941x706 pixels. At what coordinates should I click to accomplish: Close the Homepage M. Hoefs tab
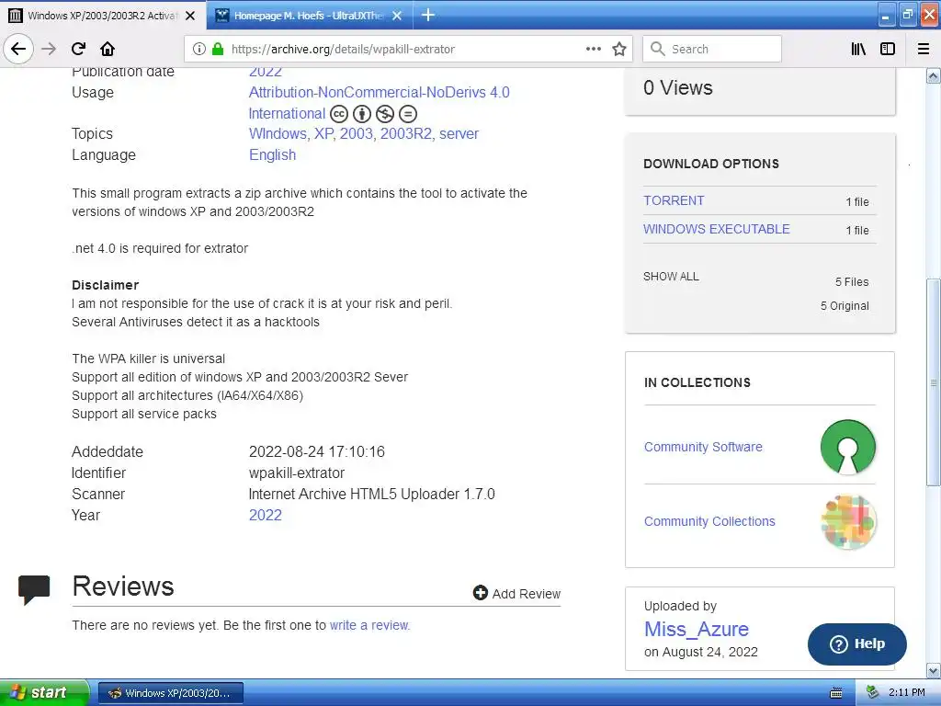tap(397, 16)
